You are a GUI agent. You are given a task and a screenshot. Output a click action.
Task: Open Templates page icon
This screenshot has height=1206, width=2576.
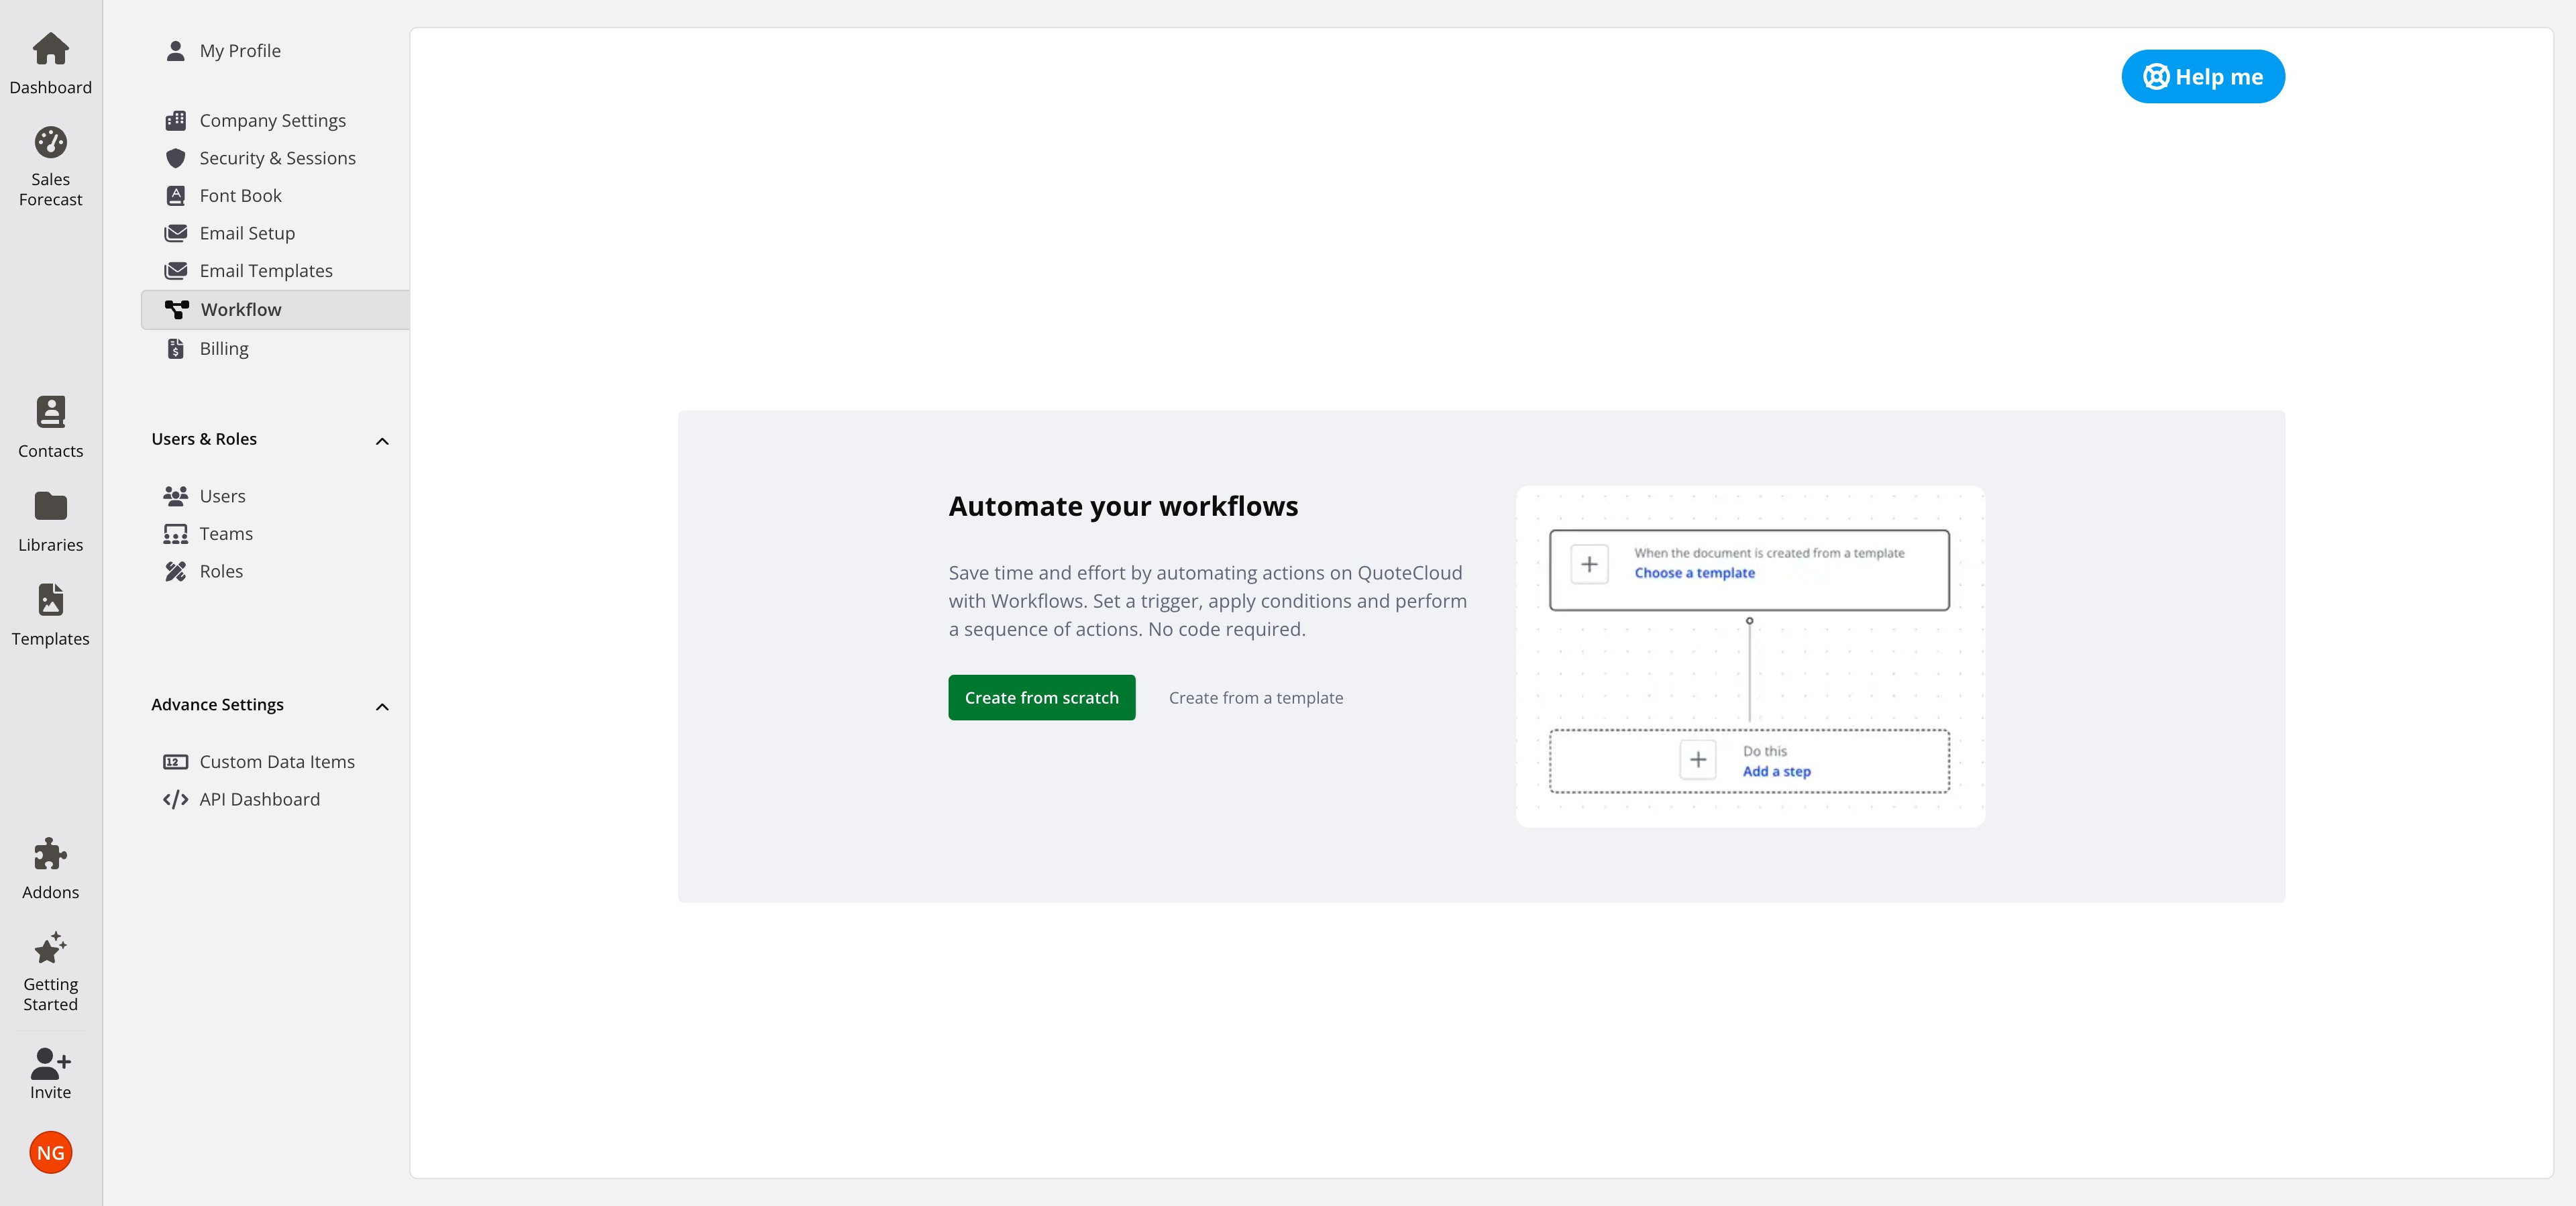pyautogui.click(x=50, y=601)
